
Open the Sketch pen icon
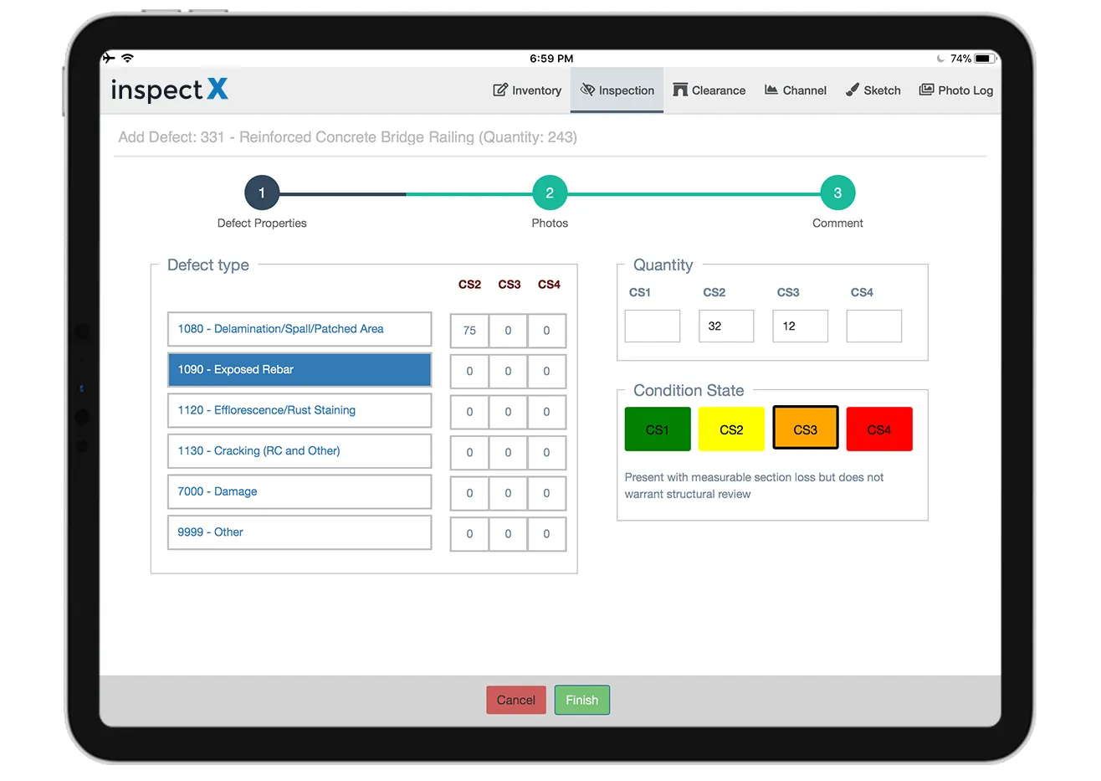click(x=852, y=90)
